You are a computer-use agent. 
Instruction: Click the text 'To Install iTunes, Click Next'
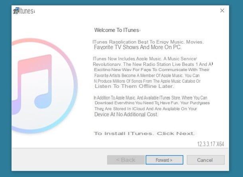tap(144, 133)
